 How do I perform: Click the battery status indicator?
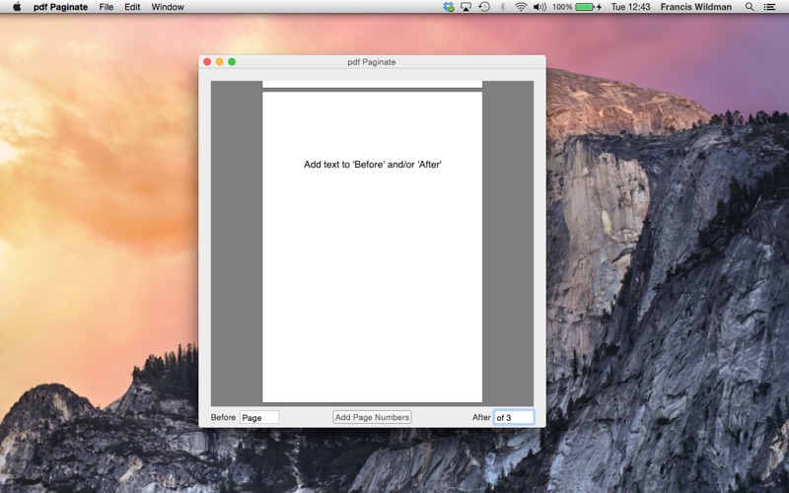(x=577, y=7)
